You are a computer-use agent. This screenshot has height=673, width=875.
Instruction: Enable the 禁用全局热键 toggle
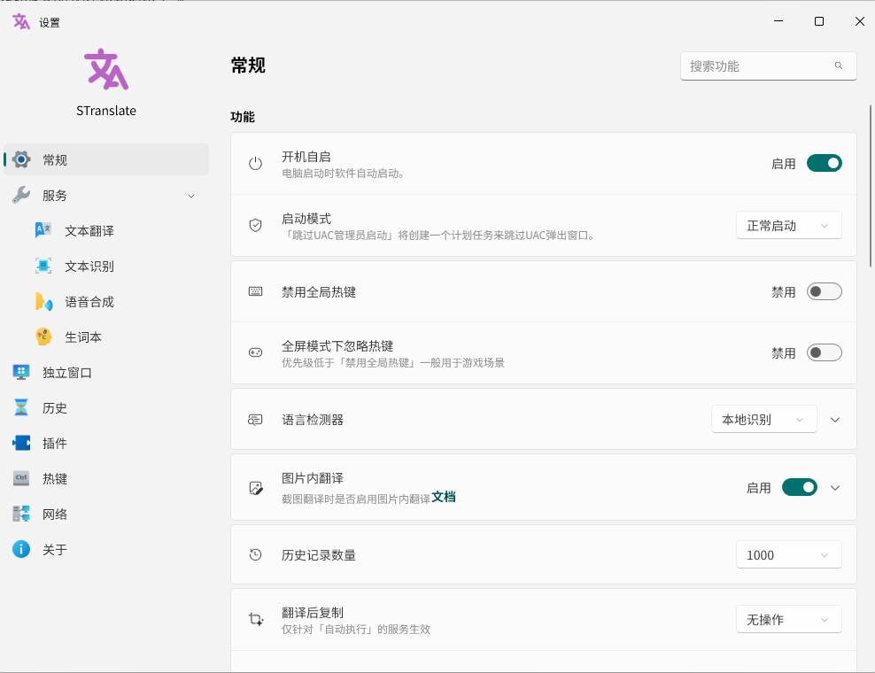click(824, 291)
